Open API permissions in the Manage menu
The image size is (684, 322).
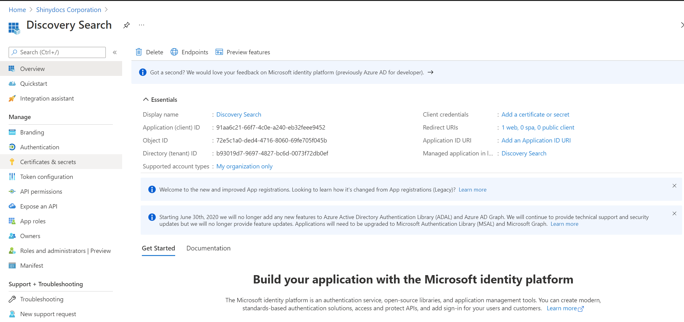pyautogui.click(x=41, y=192)
